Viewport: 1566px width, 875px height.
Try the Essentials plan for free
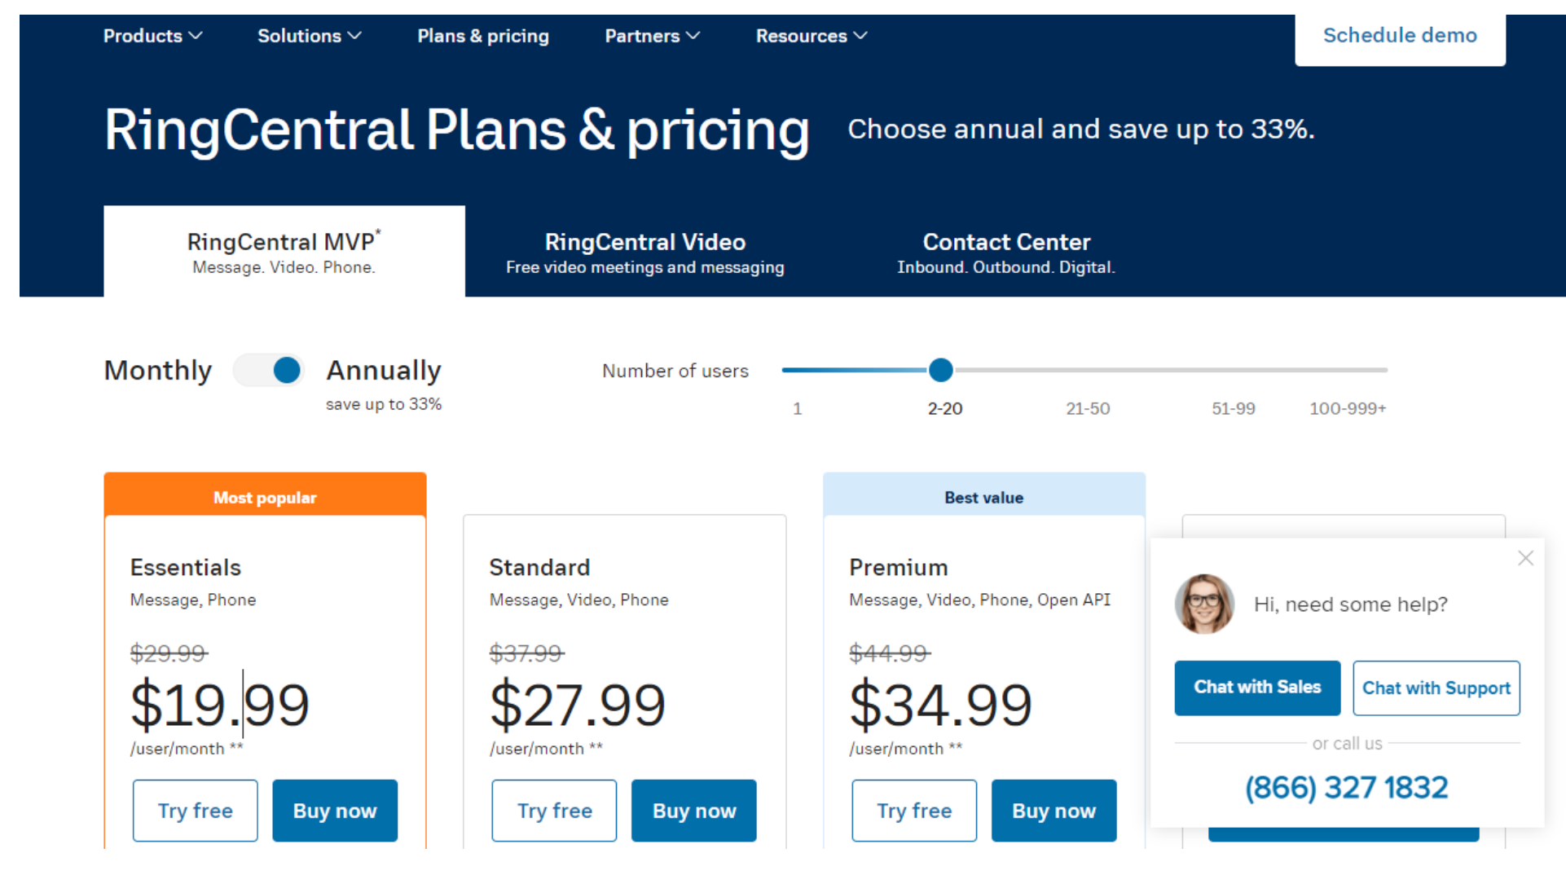point(195,810)
